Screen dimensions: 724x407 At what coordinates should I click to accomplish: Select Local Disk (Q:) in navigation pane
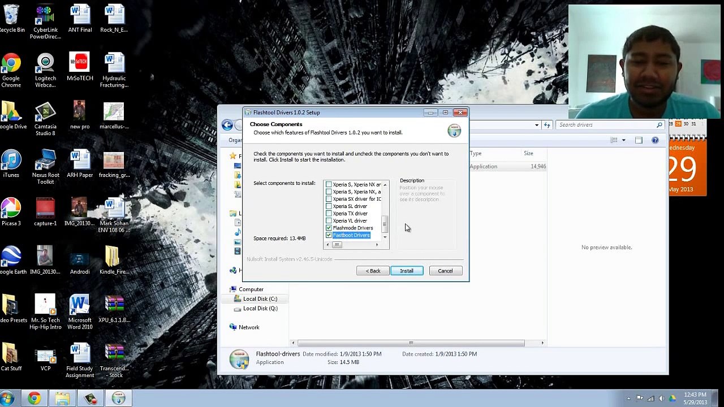pyautogui.click(x=260, y=309)
